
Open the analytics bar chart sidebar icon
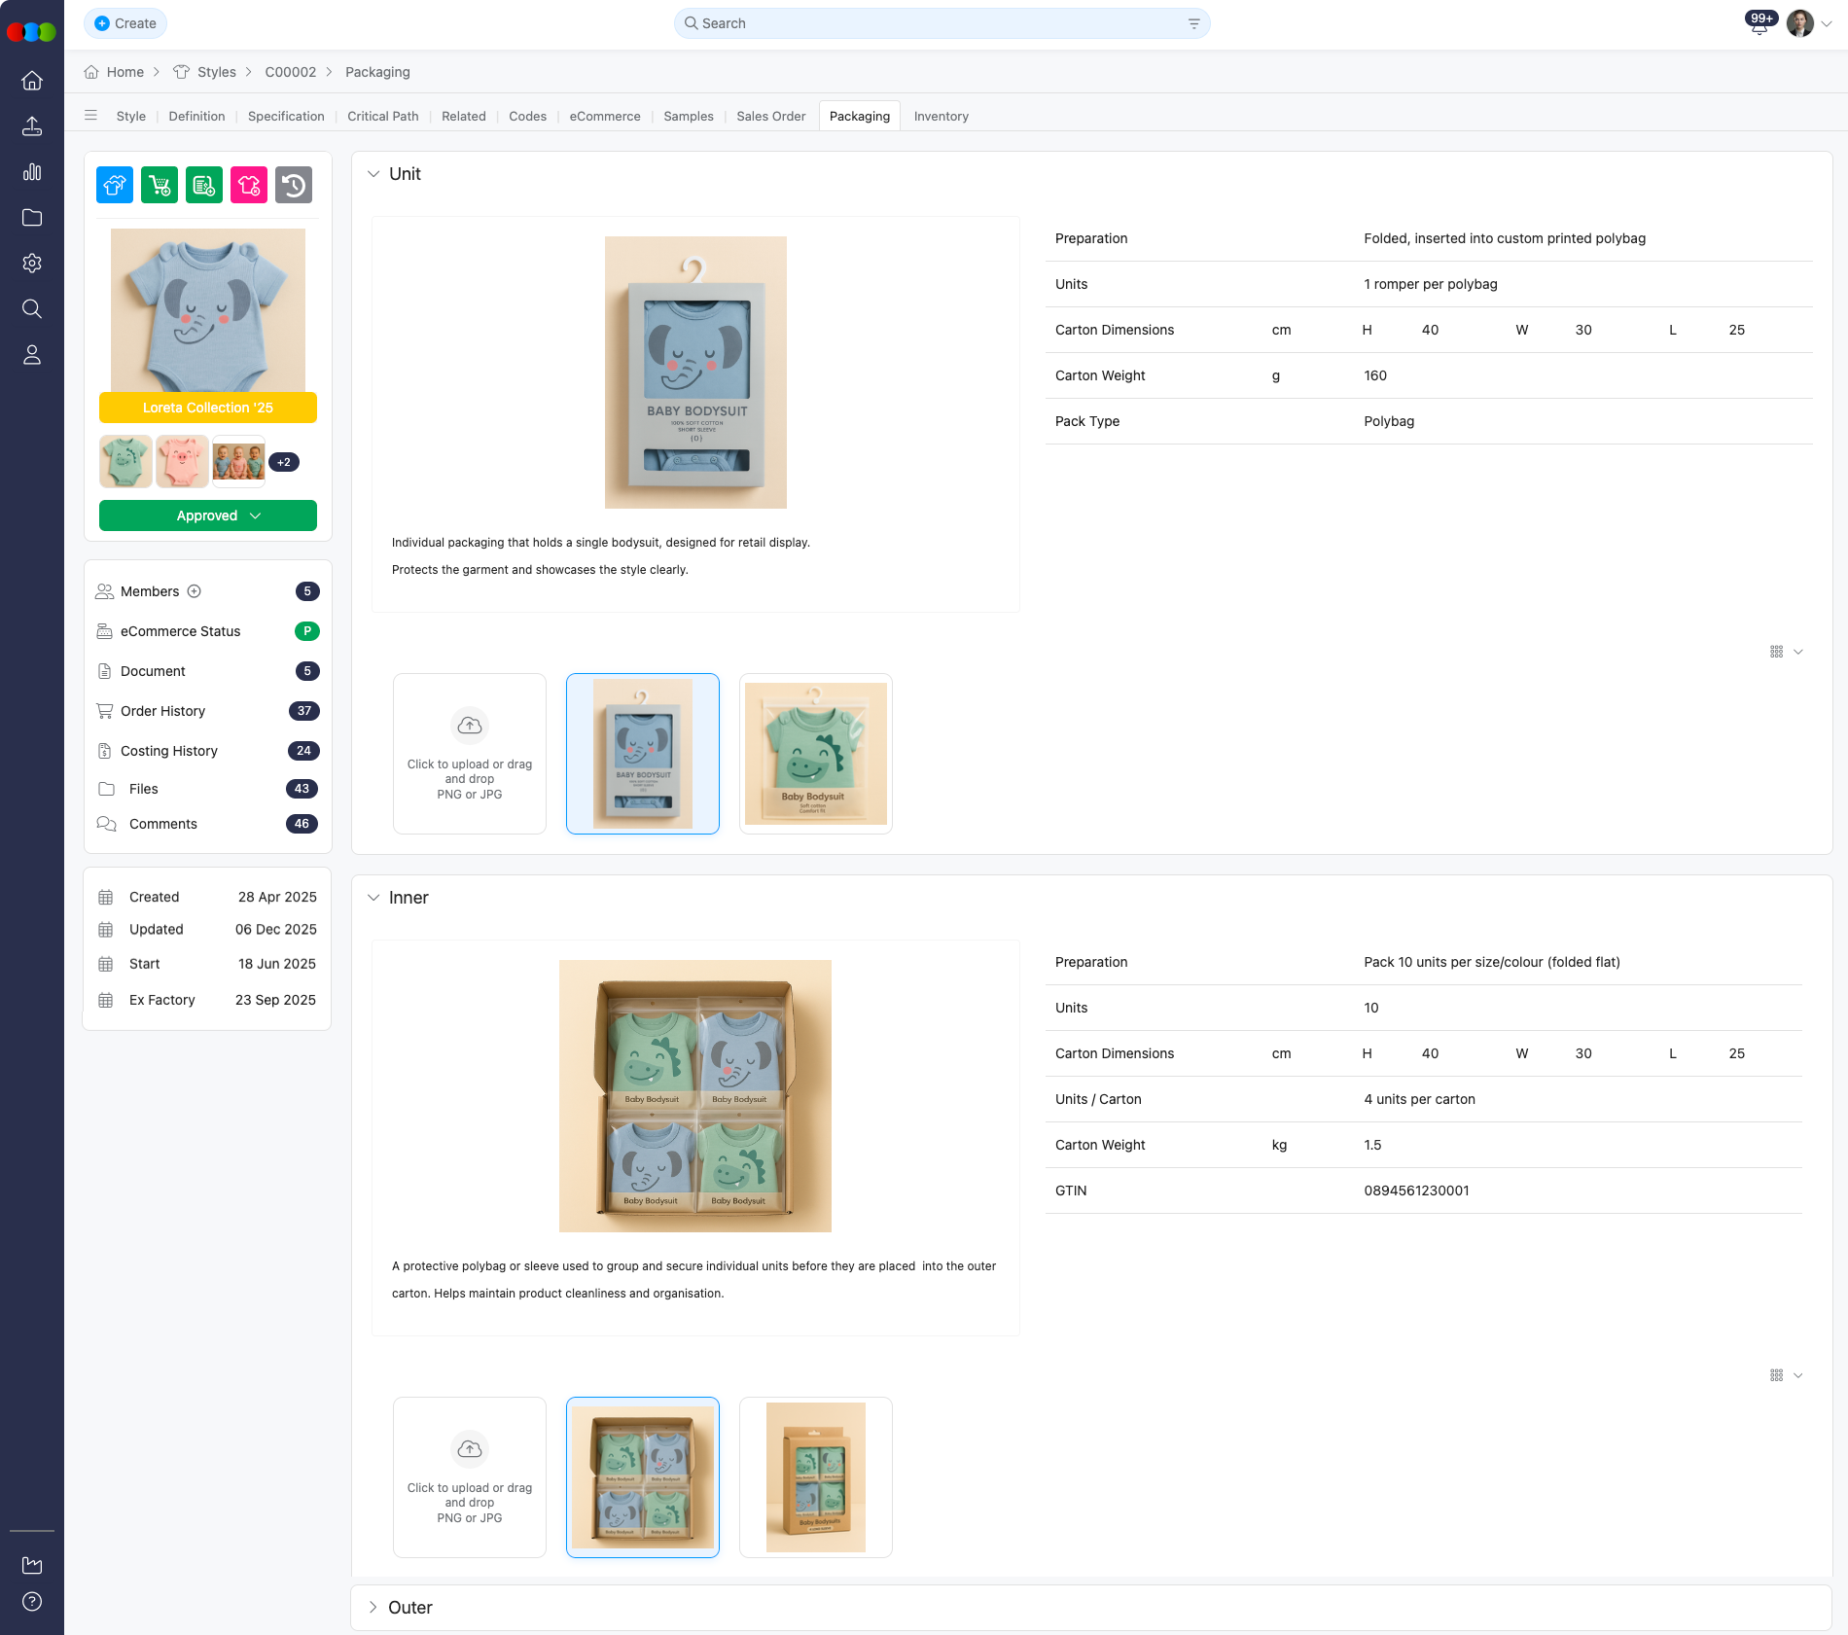[32, 172]
